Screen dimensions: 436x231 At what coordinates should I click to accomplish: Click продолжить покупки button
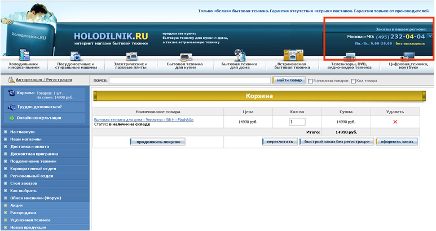pyautogui.click(x=158, y=142)
